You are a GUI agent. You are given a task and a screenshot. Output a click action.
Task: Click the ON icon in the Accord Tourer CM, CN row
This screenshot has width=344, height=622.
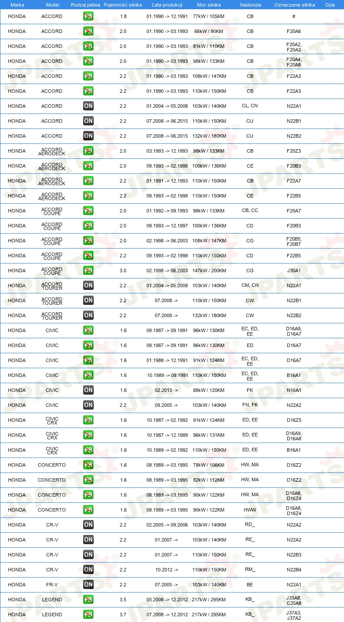(x=88, y=285)
